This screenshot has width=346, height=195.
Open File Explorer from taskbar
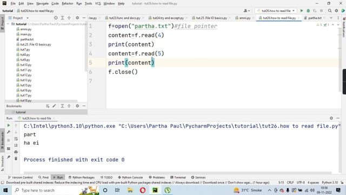coord(130,190)
